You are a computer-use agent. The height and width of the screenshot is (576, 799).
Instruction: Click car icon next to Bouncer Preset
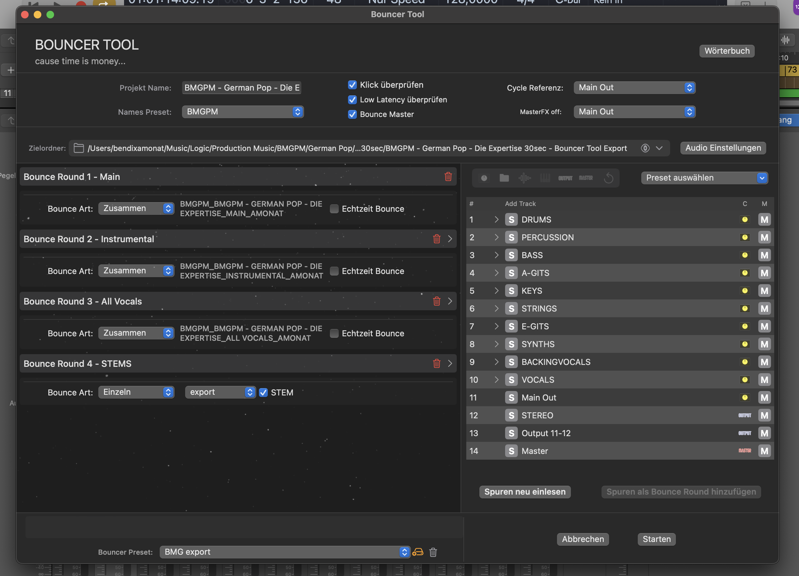(x=418, y=552)
